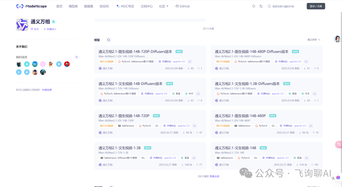Open the 最近更新 sort dropdown

coord(313,40)
